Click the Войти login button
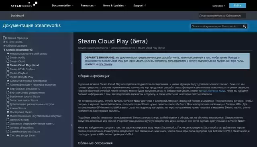 (237, 5)
